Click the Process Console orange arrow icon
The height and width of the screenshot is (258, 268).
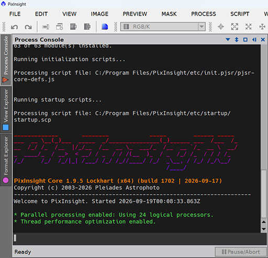tap(5, 80)
